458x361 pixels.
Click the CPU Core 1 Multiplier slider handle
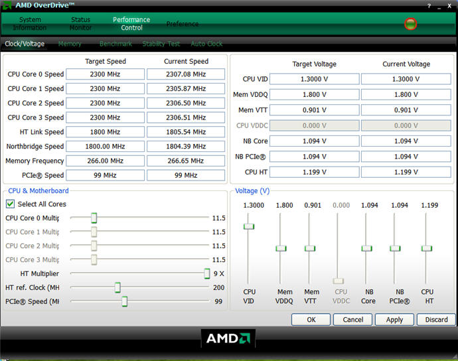click(x=94, y=232)
